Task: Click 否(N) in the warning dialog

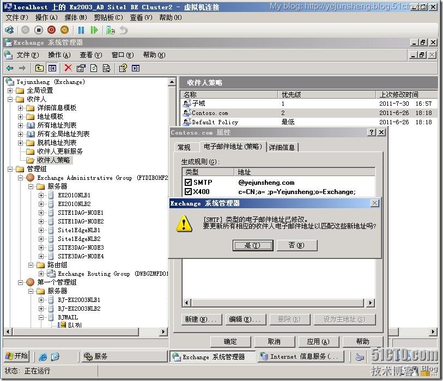Action: [x=296, y=245]
